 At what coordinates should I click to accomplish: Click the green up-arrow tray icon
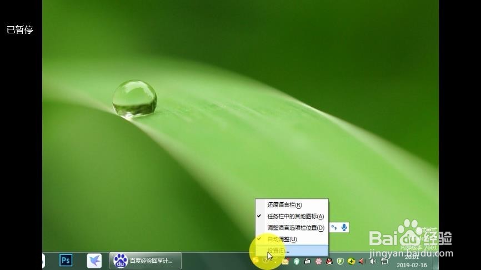[297, 262]
